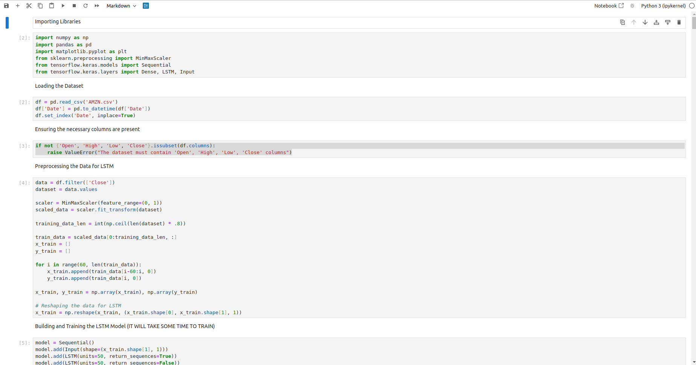
Task: Collapse cell using the blue left bar
Action: (x=7, y=23)
